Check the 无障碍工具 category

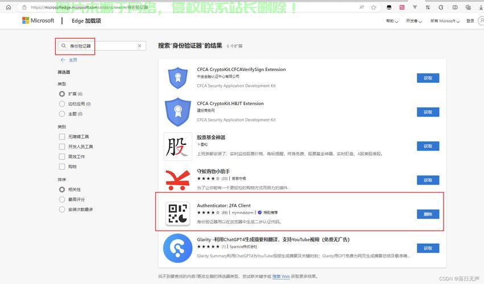tap(62, 136)
